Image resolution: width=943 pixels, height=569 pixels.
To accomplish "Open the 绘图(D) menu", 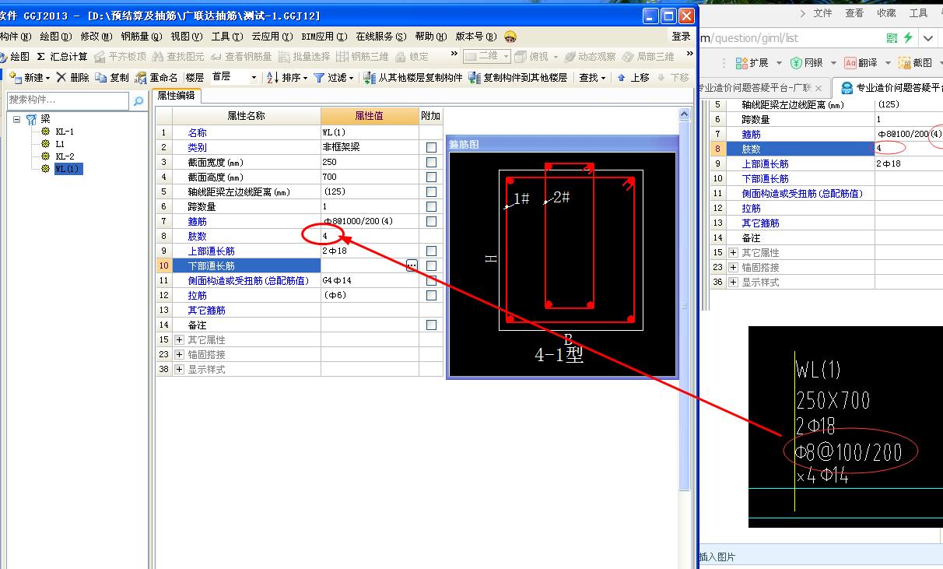I will [55, 37].
